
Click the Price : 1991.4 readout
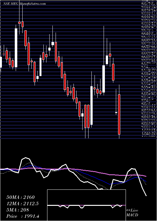(x=23, y=216)
